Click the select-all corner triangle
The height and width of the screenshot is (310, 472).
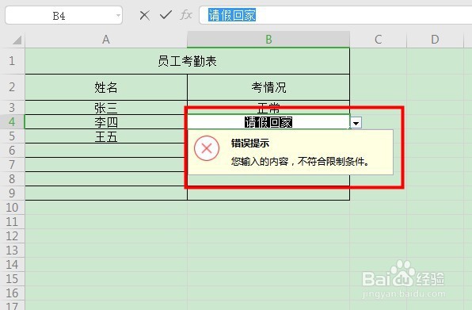point(17,40)
